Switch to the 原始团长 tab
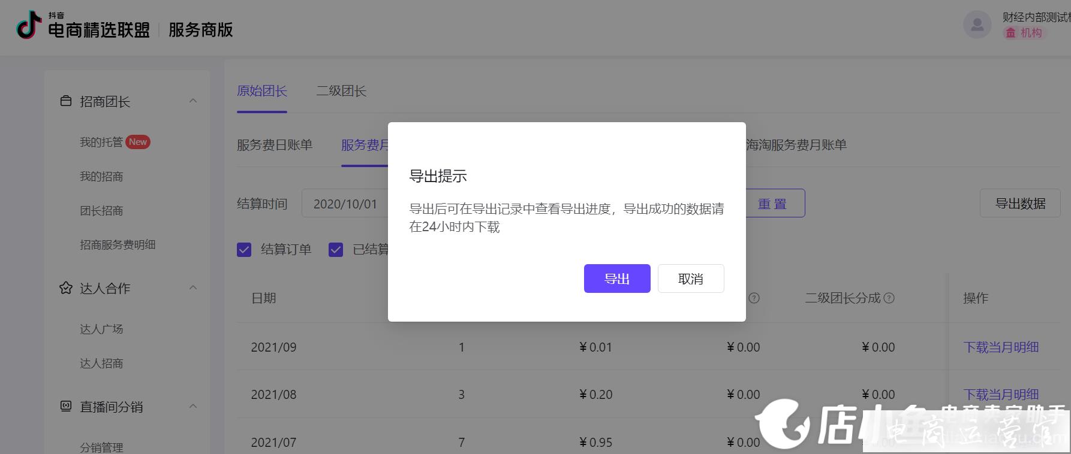This screenshot has height=454, width=1071. click(262, 91)
